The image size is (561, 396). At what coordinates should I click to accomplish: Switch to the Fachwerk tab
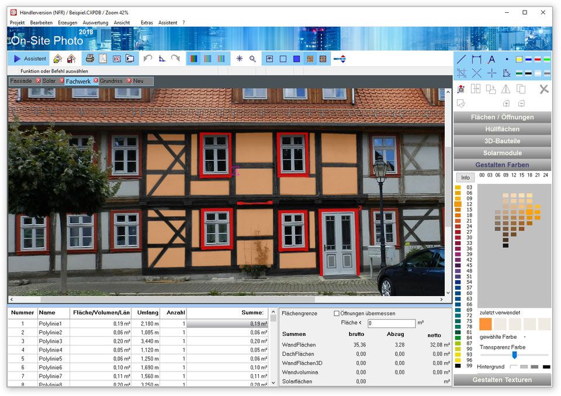coord(78,81)
